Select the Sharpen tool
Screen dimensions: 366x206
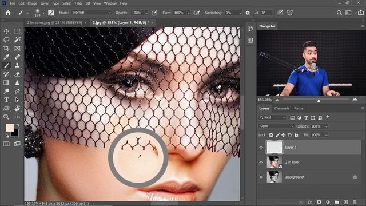(17, 82)
